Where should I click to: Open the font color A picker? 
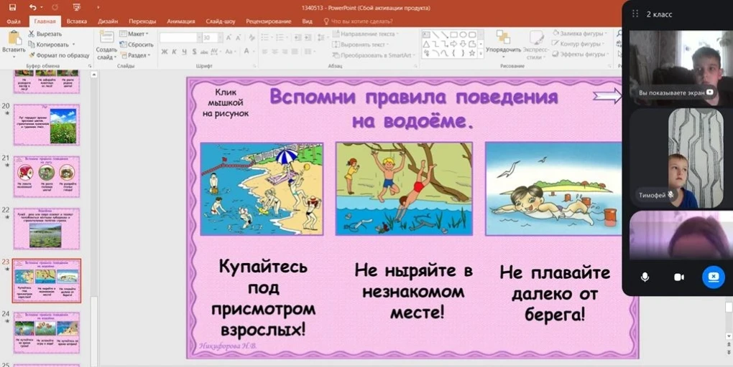point(248,52)
